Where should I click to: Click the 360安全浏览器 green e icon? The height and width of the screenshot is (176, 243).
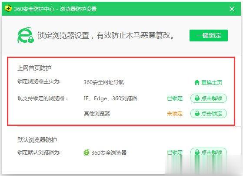coord(87,152)
